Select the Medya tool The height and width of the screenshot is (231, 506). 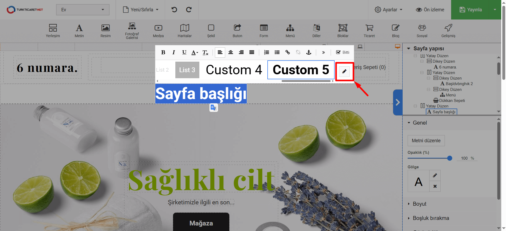(158, 31)
